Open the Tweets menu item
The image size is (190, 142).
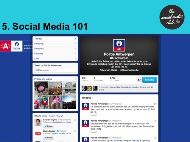pyautogui.click(x=55, y=39)
